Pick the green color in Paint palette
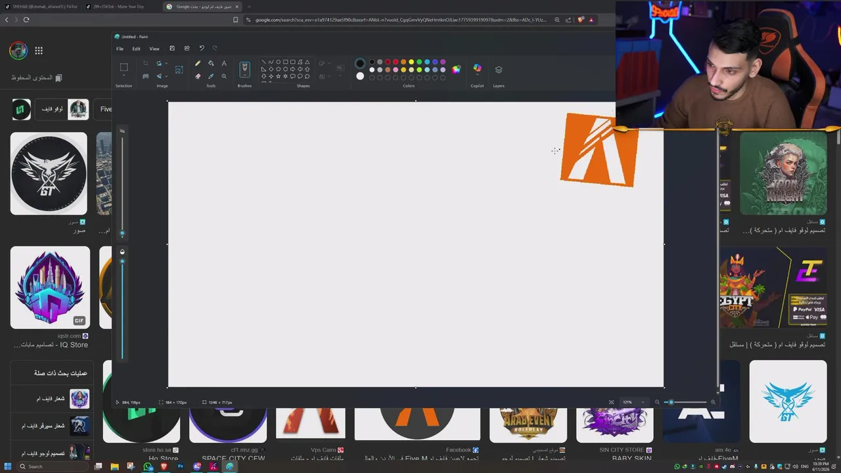 pyautogui.click(x=419, y=62)
